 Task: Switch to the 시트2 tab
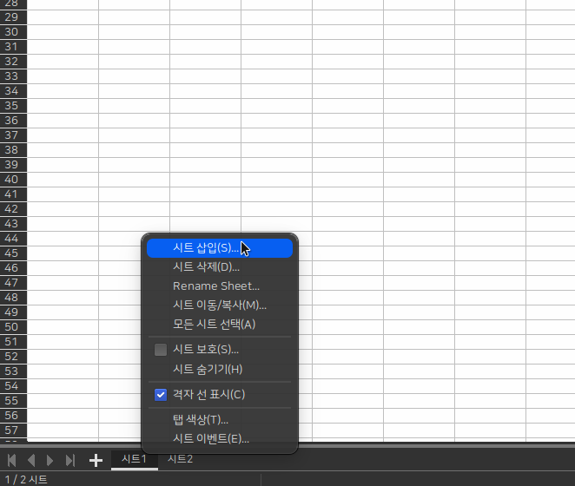coord(180,459)
